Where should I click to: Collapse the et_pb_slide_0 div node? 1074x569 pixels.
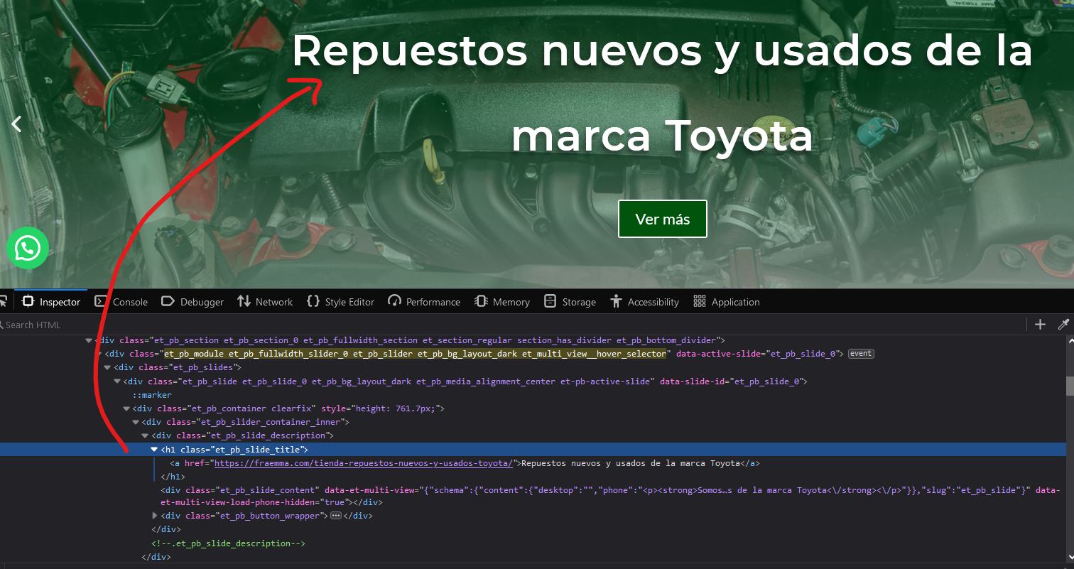coord(117,381)
